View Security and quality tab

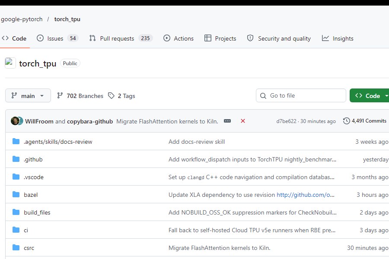[x=279, y=38]
